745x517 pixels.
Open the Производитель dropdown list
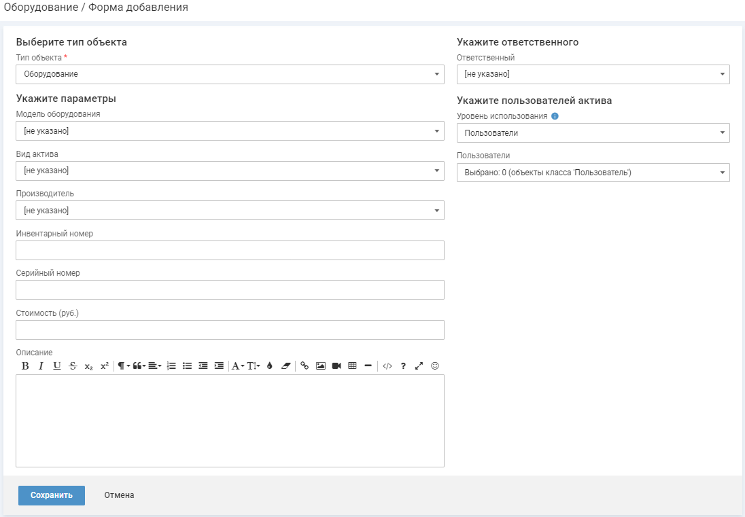[230, 211]
